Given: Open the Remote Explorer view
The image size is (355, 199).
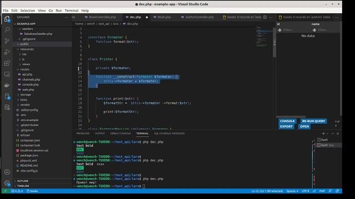Looking at the screenshot, I should [x=7, y=74].
